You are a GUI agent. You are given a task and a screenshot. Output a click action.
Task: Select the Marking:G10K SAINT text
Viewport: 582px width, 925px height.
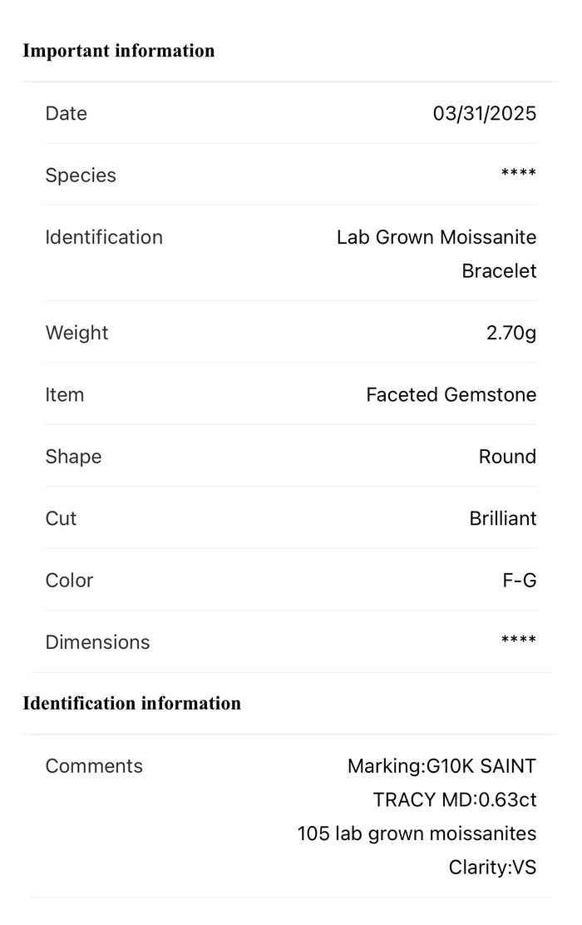441,766
